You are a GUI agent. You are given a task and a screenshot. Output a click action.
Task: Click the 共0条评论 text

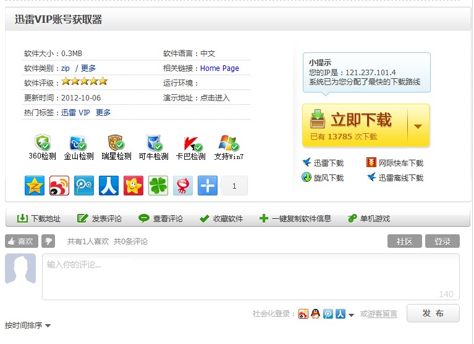coord(130,242)
